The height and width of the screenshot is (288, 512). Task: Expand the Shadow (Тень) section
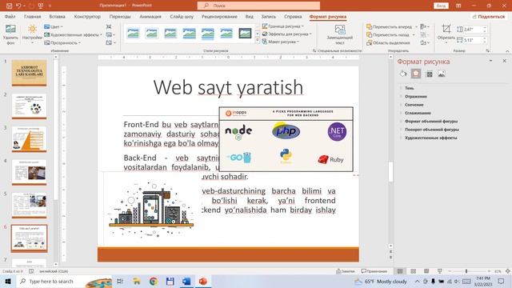click(x=409, y=88)
